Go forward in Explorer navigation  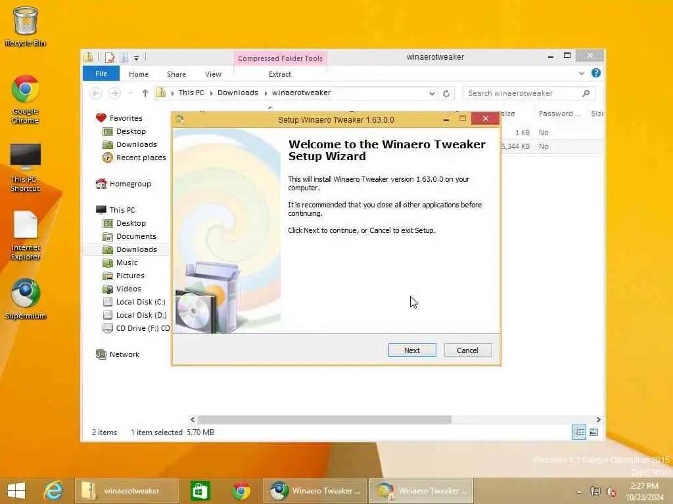click(x=114, y=93)
